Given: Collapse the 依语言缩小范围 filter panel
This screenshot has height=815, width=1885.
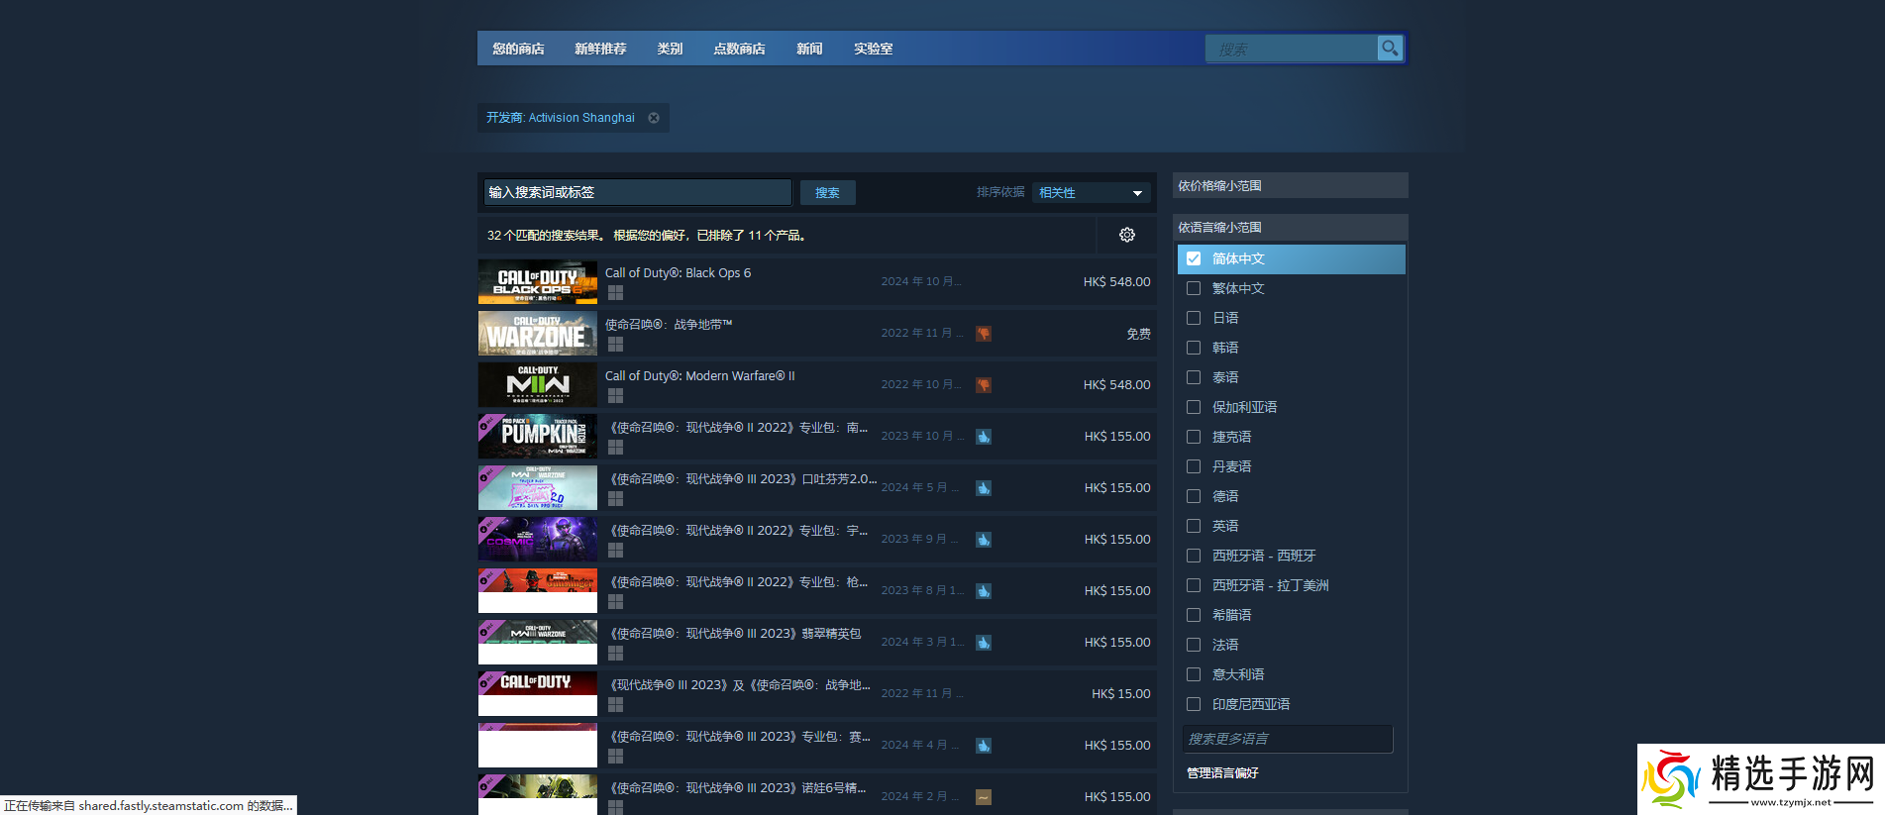Looking at the screenshot, I should [1289, 227].
